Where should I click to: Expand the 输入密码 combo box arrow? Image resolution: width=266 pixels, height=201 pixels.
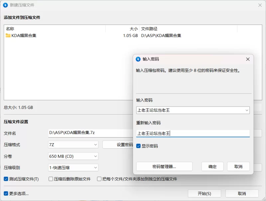point(247,110)
